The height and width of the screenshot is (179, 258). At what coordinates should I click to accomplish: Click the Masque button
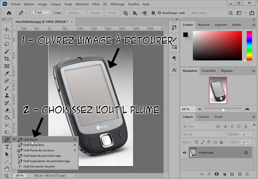tap(95, 13)
